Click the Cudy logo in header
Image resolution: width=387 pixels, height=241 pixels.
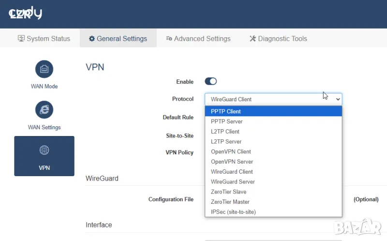(25, 14)
